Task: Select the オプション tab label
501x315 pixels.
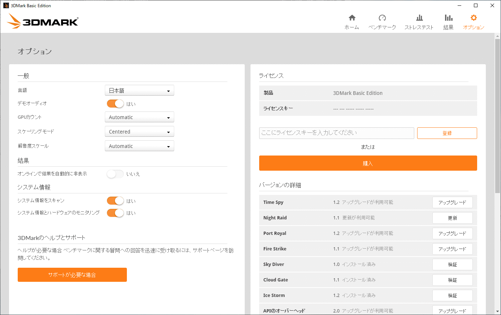Action: [x=474, y=27]
